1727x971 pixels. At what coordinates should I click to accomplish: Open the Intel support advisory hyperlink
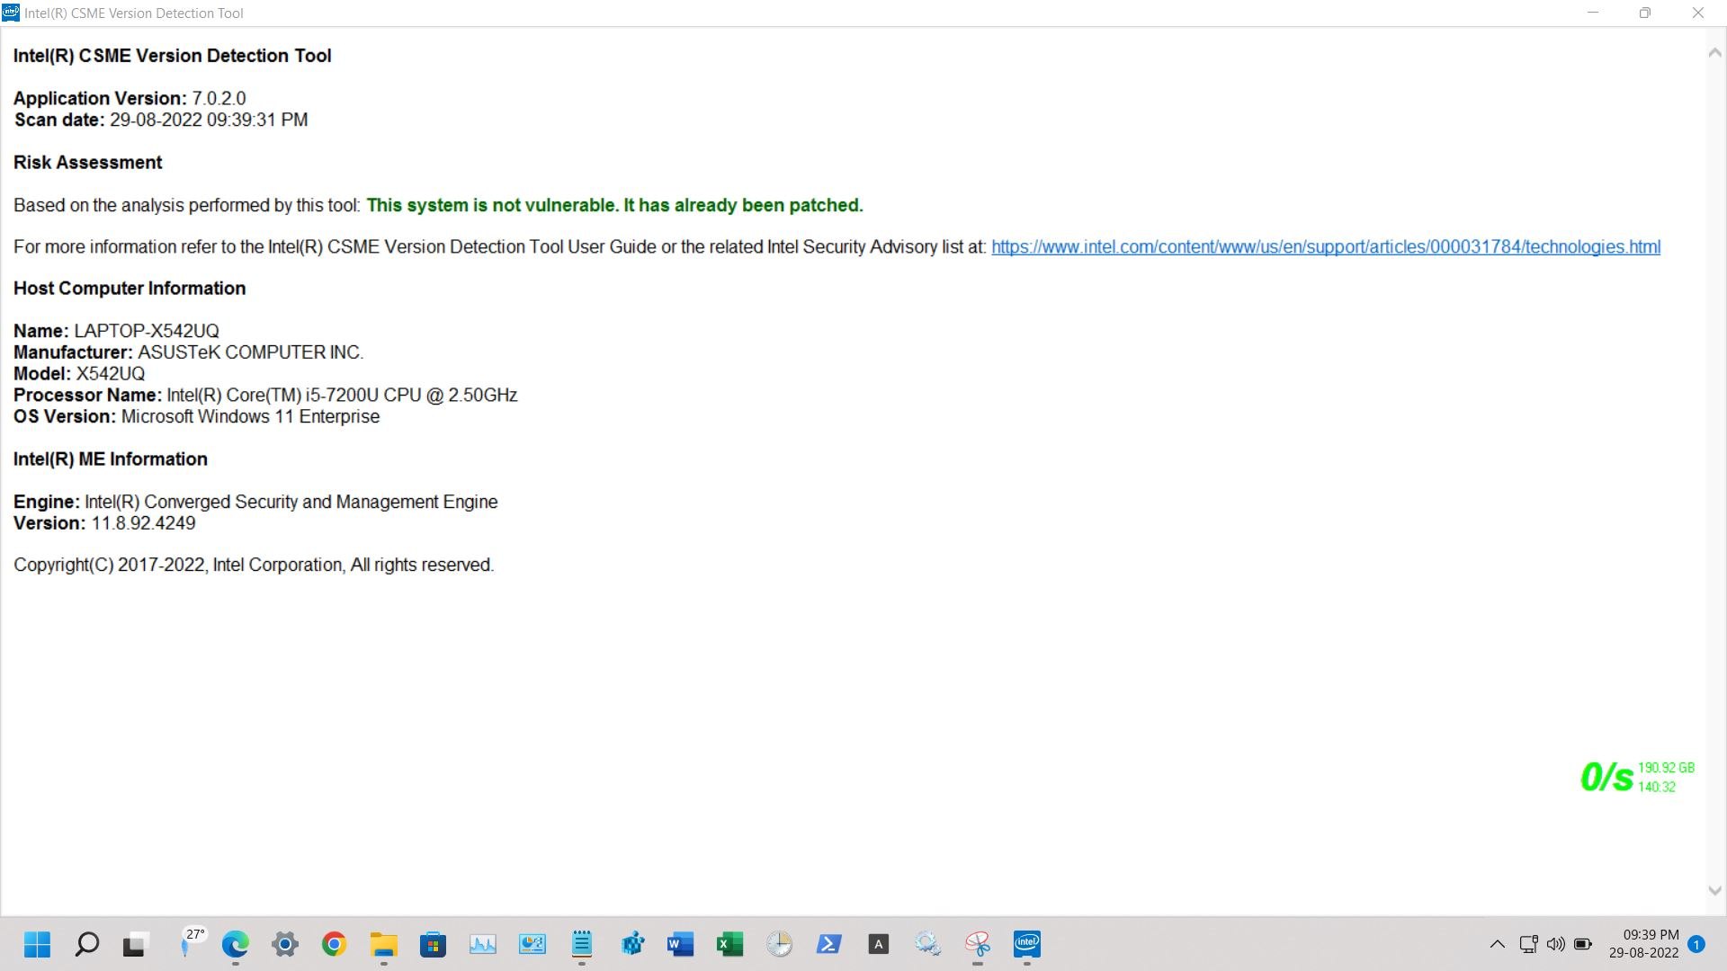pos(1326,247)
